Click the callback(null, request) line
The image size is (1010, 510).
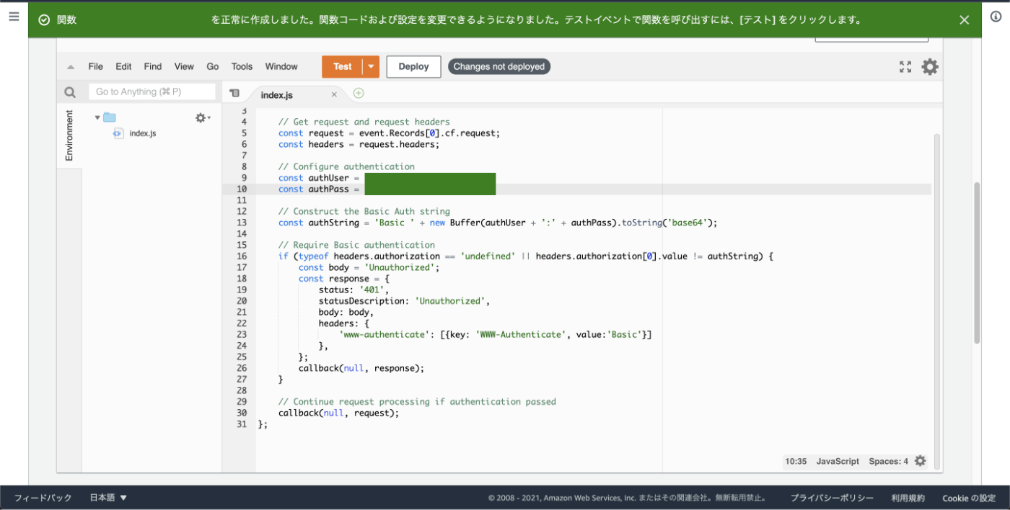pos(338,413)
